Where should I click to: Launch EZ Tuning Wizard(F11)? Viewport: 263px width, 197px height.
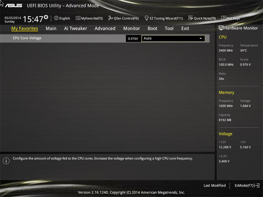coord(166,18)
